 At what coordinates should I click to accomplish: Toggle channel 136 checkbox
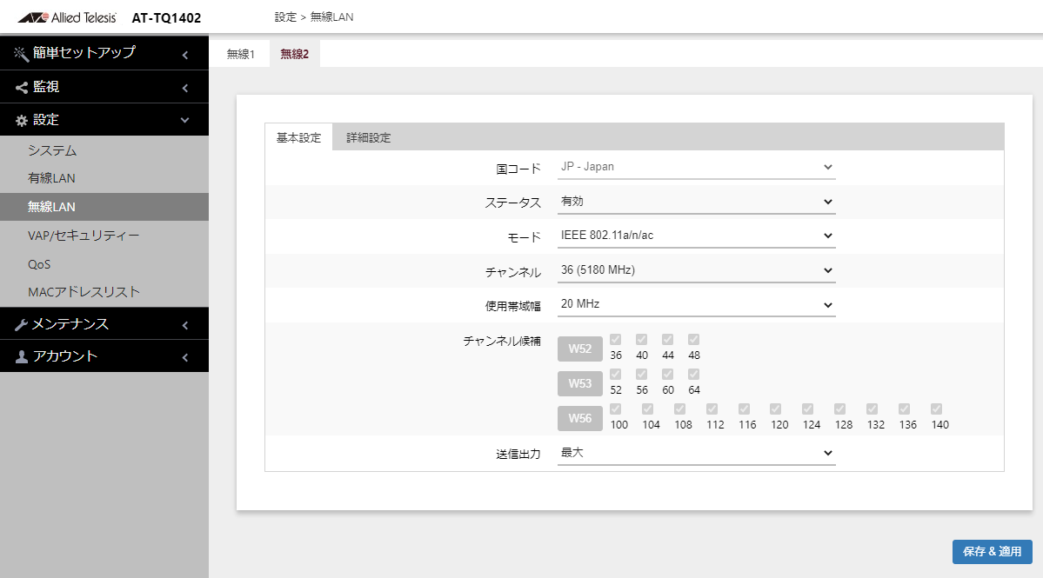tap(903, 409)
